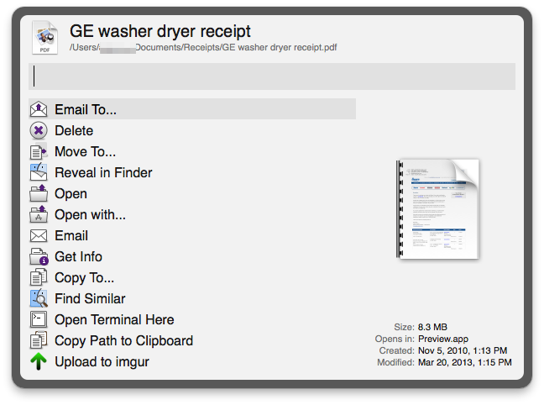Click the purple X Delete icon
This screenshot has height=405, width=544.
(x=39, y=130)
